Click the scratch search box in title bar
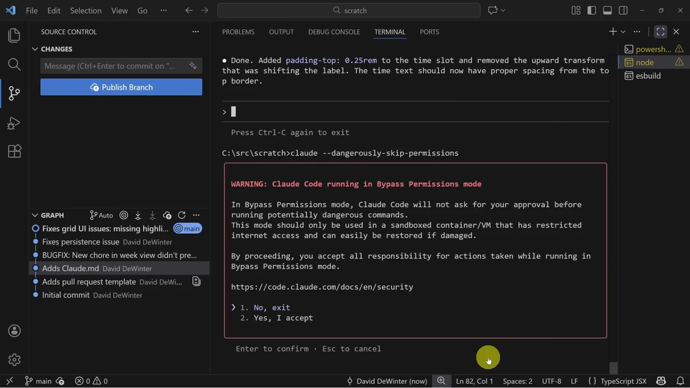 (348, 10)
